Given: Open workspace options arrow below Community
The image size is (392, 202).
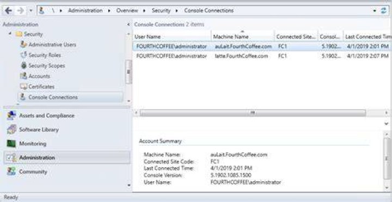Looking at the screenshot, I should pyautogui.click(x=128, y=185).
